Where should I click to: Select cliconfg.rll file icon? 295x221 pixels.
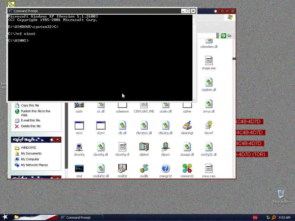click(122, 147)
